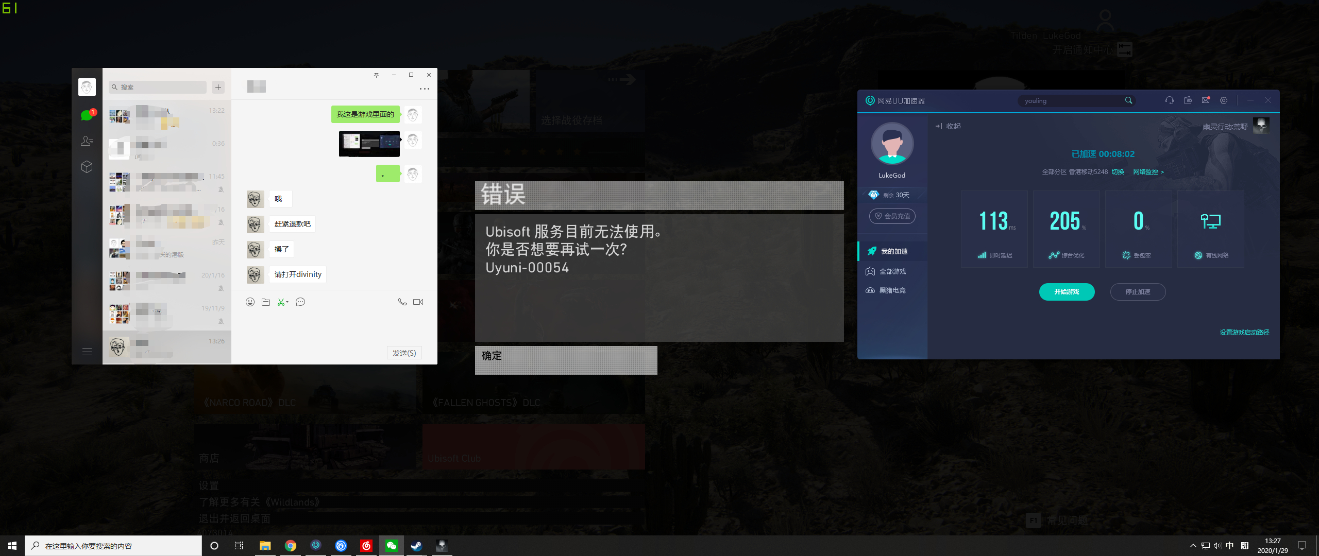Select the 我的加速 tab
Viewport: 1319px width, 556px height.
[x=892, y=251]
